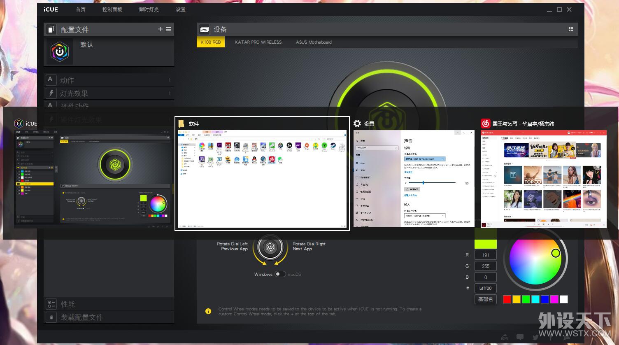This screenshot has height=345, width=619.
Task: Open the 设置 menu in iCUE top bar
Action: pos(181,9)
